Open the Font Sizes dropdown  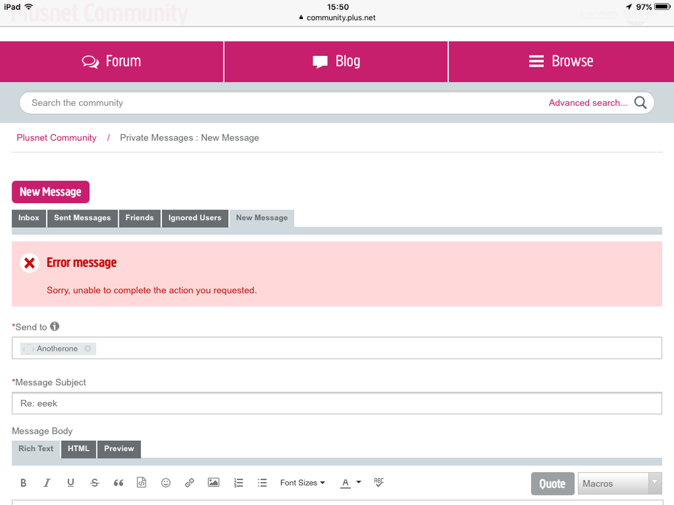(302, 483)
